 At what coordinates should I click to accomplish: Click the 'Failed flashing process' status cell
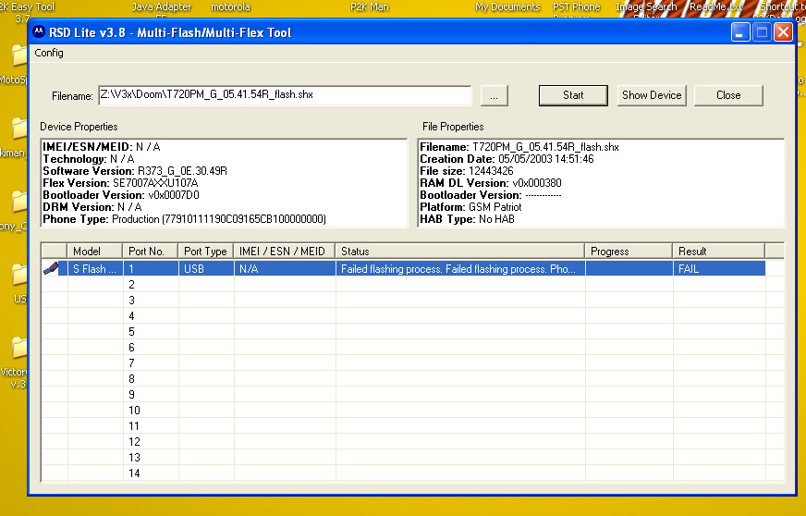click(x=460, y=268)
